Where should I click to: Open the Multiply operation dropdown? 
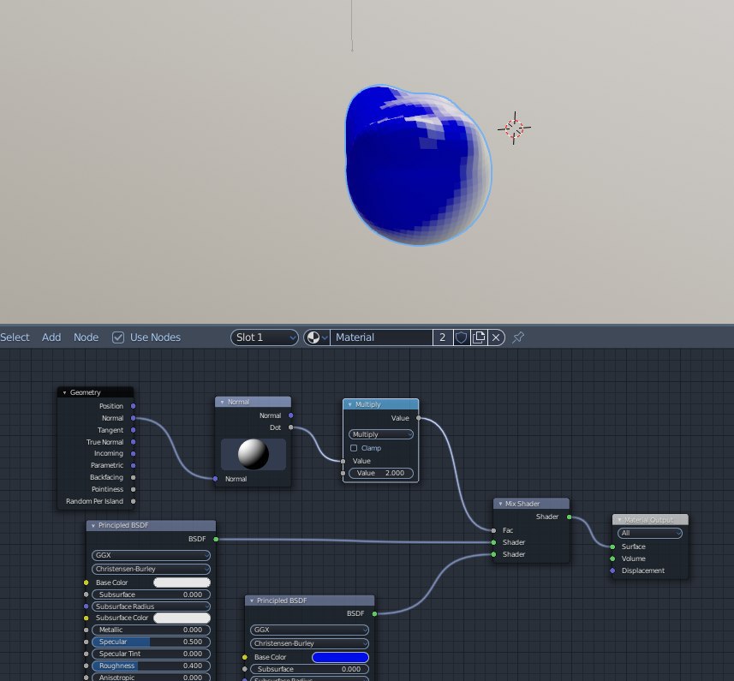(x=380, y=434)
